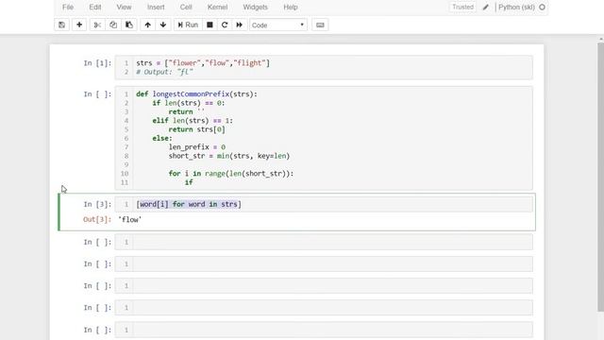Open the Edit menu
The image size is (604, 340).
click(x=95, y=7)
